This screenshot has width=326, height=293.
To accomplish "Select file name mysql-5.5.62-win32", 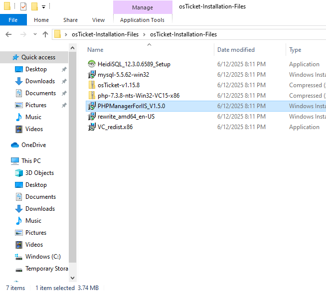I will point(123,75).
